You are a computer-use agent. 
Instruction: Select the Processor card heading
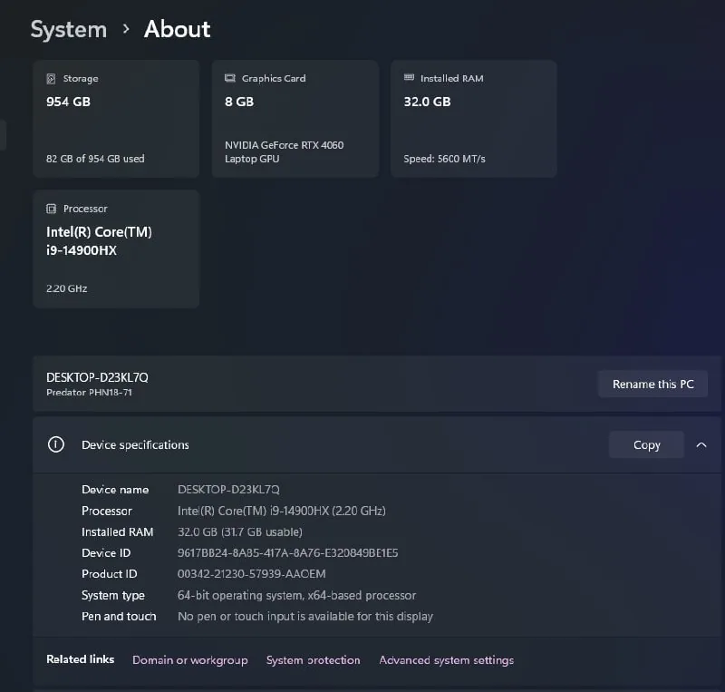(x=85, y=209)
